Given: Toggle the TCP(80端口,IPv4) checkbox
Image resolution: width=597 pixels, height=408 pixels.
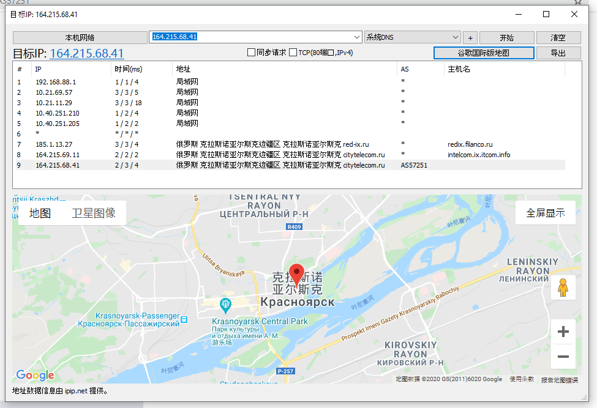Looking at the screenshot, I should (x=293, y=53).
